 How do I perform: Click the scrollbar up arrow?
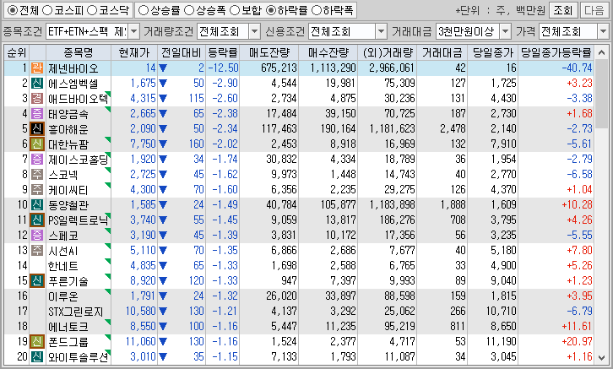coord(602,52)
